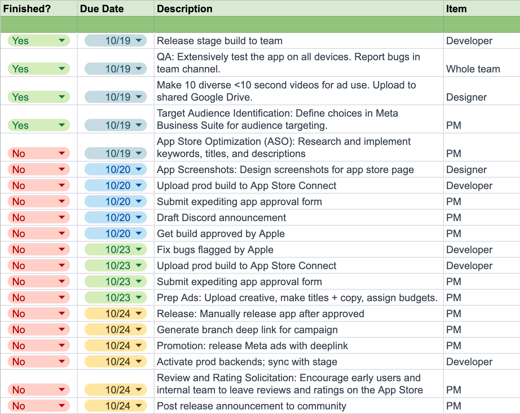Click the "Make 10 diverse <10 second videos" cell

(299, 91)
